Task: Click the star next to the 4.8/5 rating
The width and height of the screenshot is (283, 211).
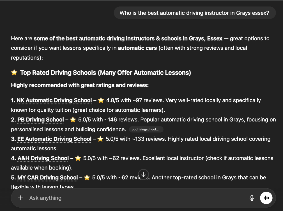Action: point(101,100)
